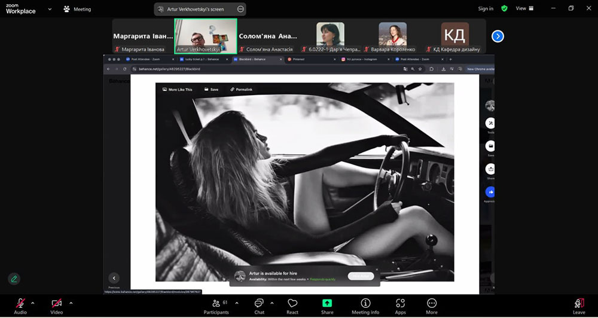Screen dimensions: 598x318
Task: Open the Apps panel
Action: tap(400, 307)
